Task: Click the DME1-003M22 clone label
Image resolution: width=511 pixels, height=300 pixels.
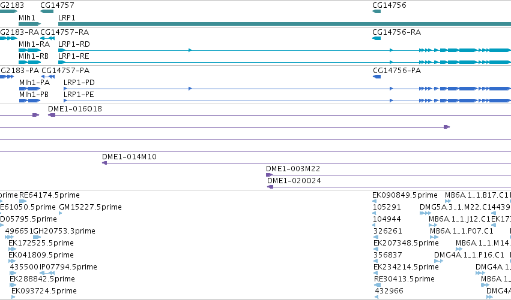Action: coord(293,169)
